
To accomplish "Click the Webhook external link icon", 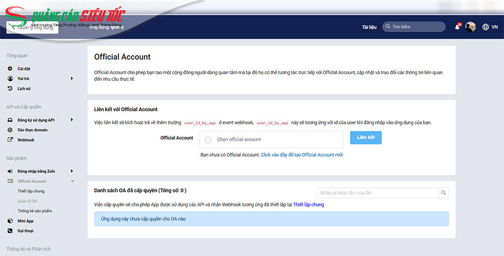I will pyautogui.click(x=10, y=139).
